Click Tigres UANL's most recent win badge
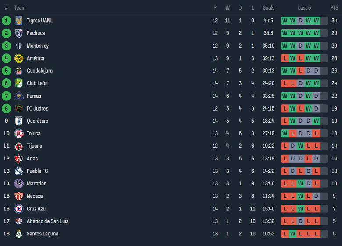The image size is (342, 246). coord(316,21)
